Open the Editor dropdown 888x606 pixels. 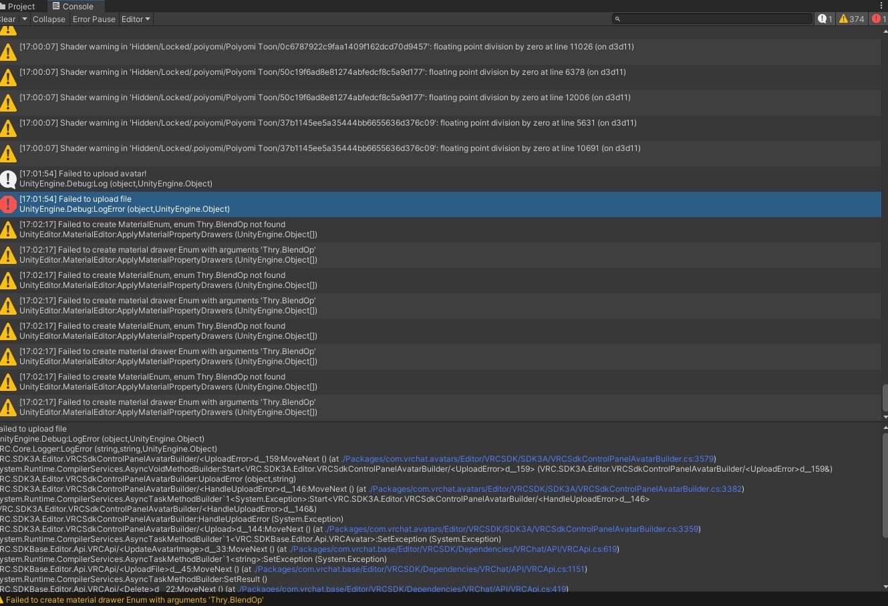pyautogui.click(x=136, y=19)
